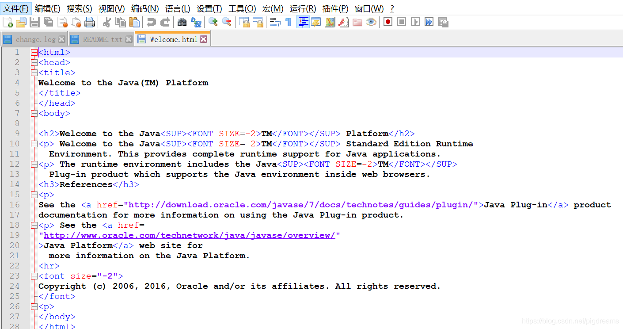The image size is (623, 329).
Task: Undo last edit with Undo arrow
Action: tap(151, 22)
